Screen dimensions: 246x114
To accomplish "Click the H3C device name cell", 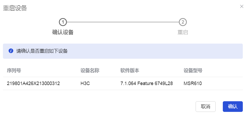I will pyautogui.click(x=85, y=83).
